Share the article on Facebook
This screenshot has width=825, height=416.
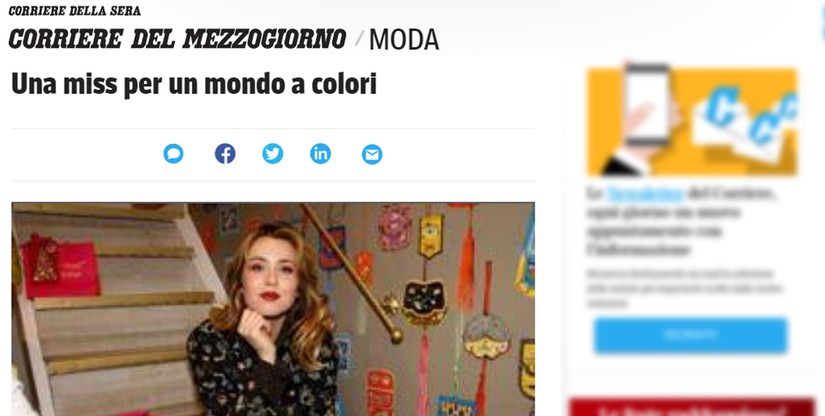[225, 154]
